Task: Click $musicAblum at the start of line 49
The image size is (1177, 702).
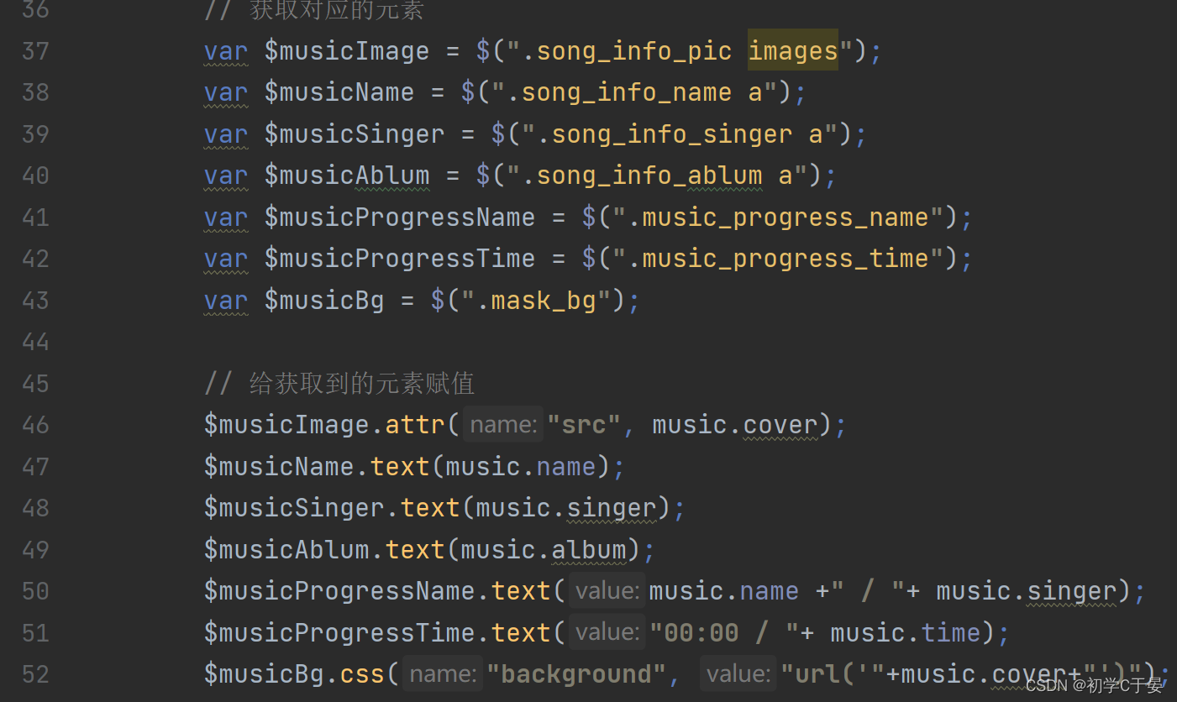Action: (x=286, y=550)
